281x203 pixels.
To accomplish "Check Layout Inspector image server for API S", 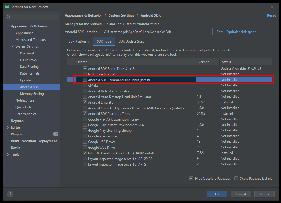I will click(x=85, y=164).
